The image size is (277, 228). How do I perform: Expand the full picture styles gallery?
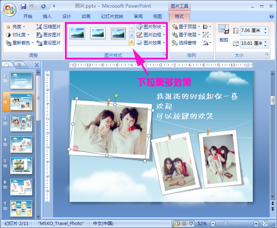pyautogui.click(x=132, y=43)
